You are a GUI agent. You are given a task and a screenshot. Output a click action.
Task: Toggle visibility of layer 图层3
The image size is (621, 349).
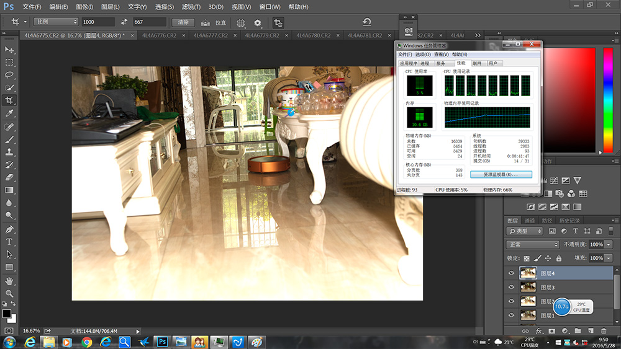(x=511, y=287)
